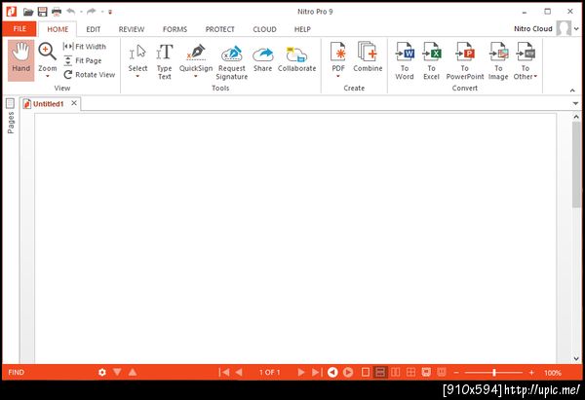Open the Zoom tool

click(x=48, y=60)
